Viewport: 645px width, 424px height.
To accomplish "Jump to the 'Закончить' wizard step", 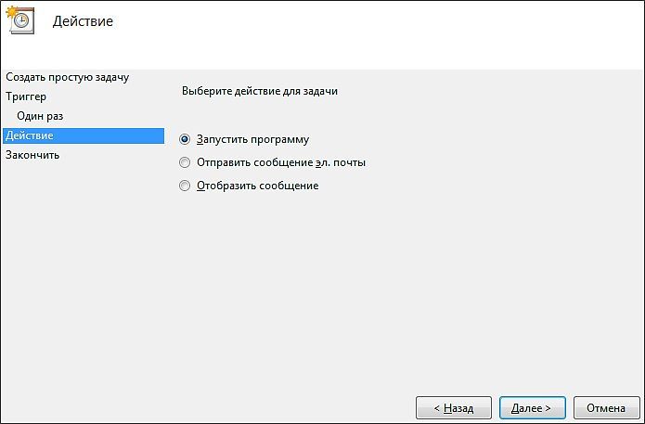I will 32,155.
